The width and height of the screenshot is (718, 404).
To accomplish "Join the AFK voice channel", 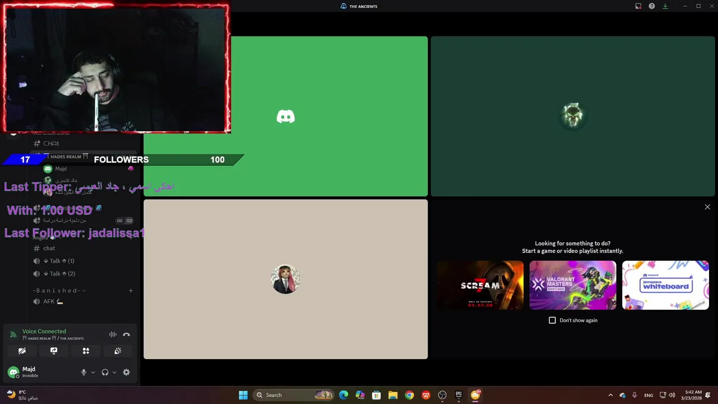I will click(x=53, y=301).
